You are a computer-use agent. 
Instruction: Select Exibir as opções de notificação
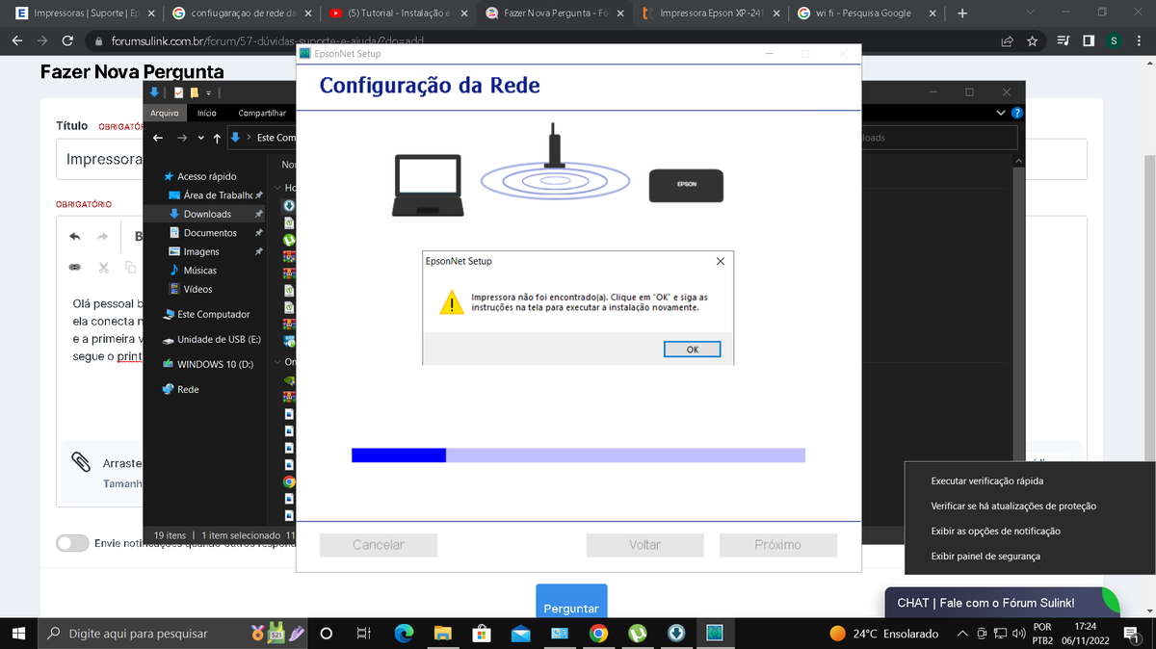(995, 531)
